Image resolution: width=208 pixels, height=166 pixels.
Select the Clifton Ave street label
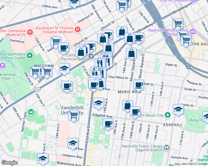click(49, 6)
